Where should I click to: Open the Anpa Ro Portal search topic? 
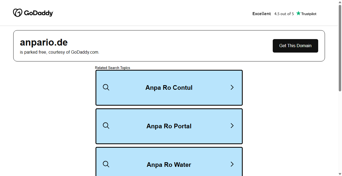[x=169, y=126]
